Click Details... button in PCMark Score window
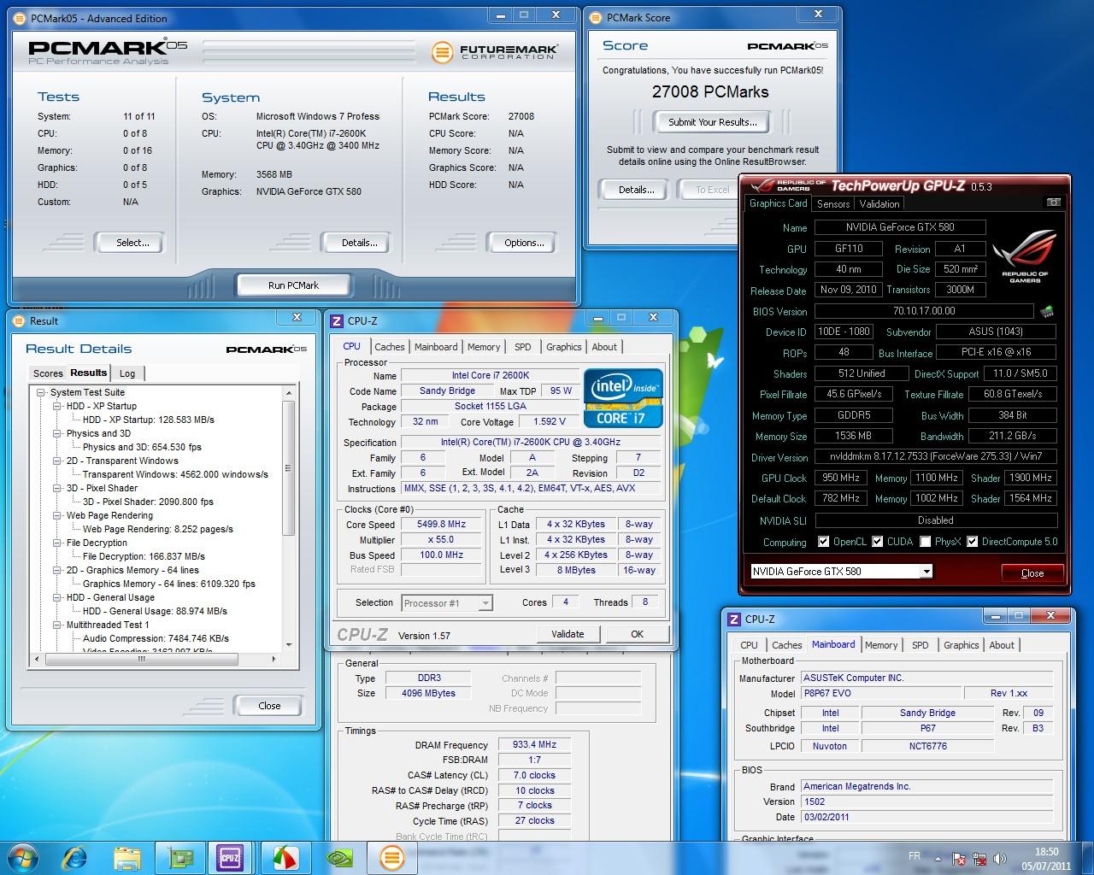 [x=636, y=190]
